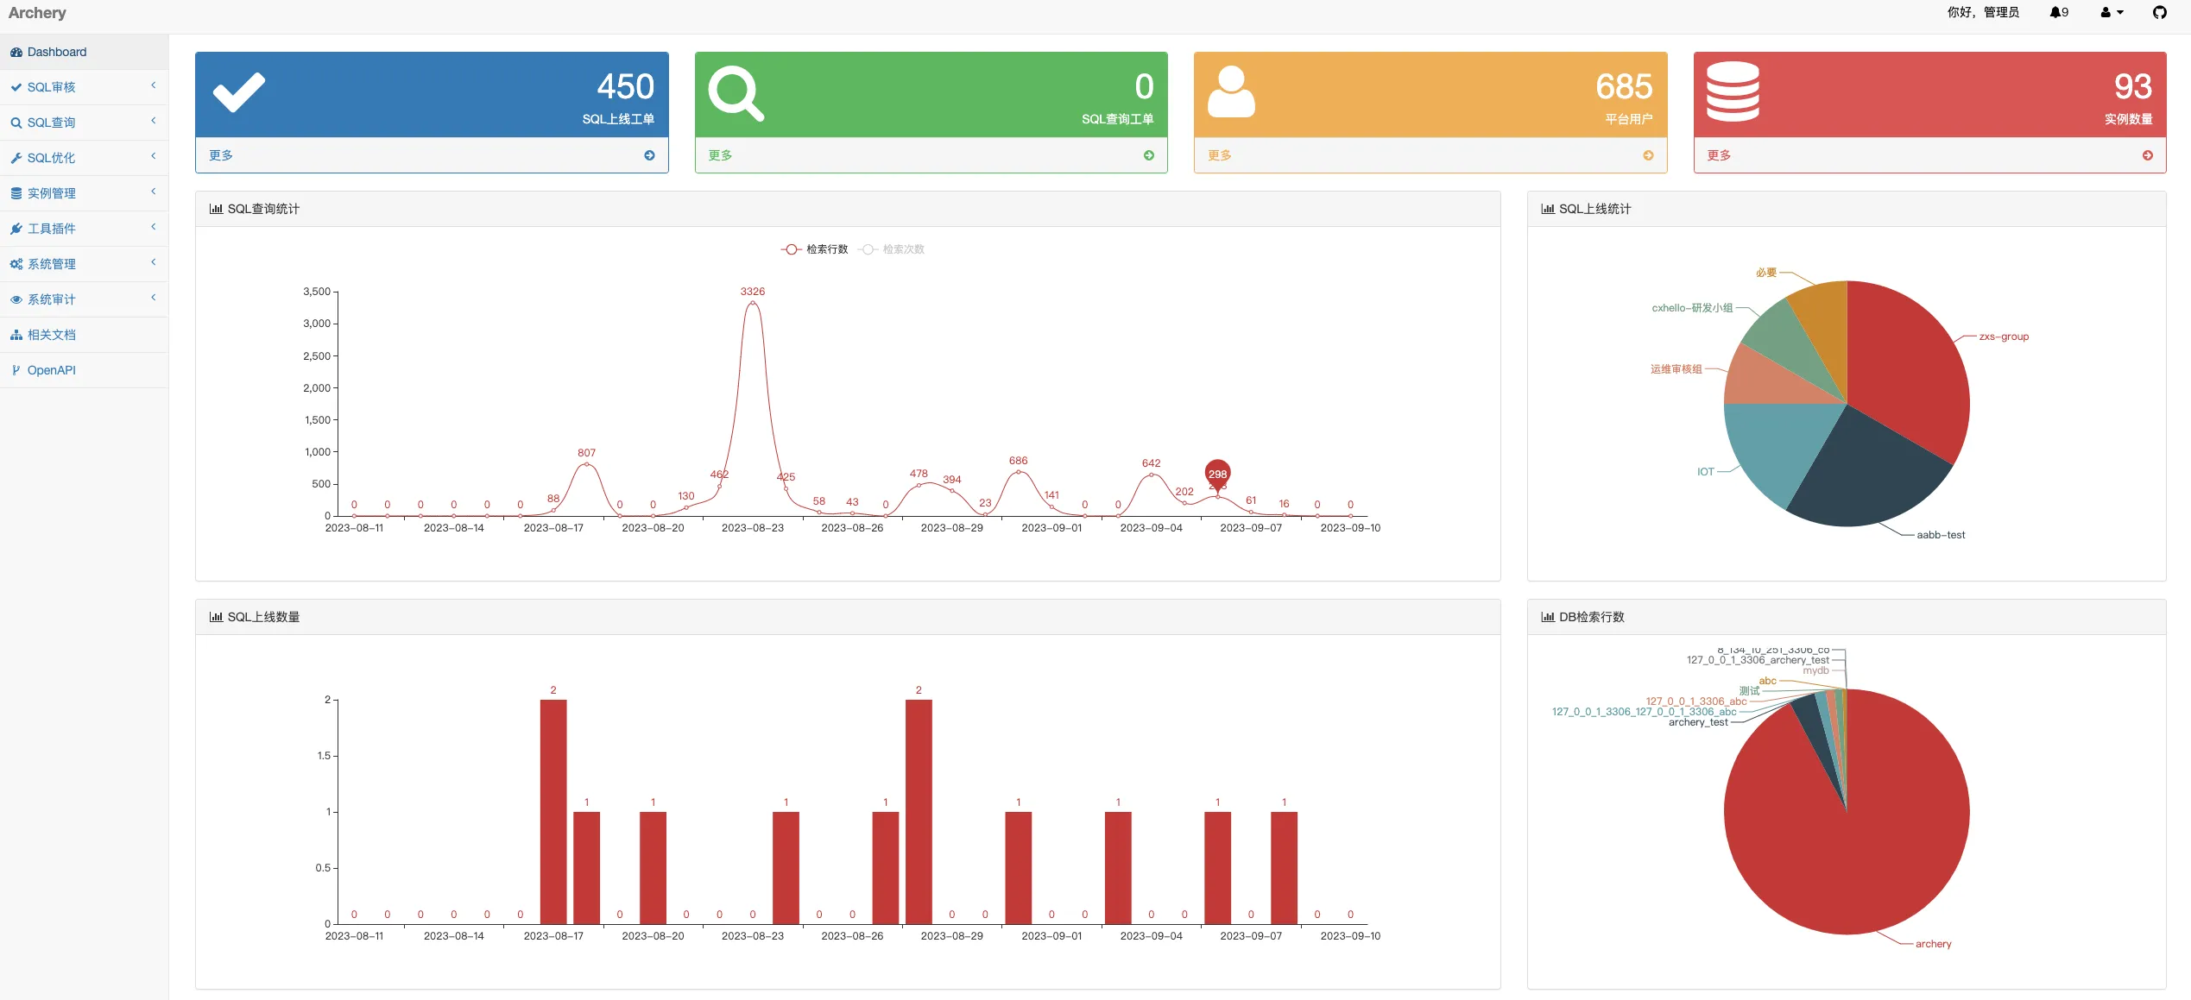2191x1000 pixels.
Task: Open the Dashboard menu item
Action: click(x=57, y=52)
